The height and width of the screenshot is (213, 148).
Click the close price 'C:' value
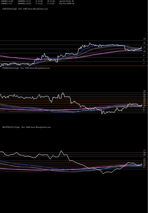pos(40,4)
